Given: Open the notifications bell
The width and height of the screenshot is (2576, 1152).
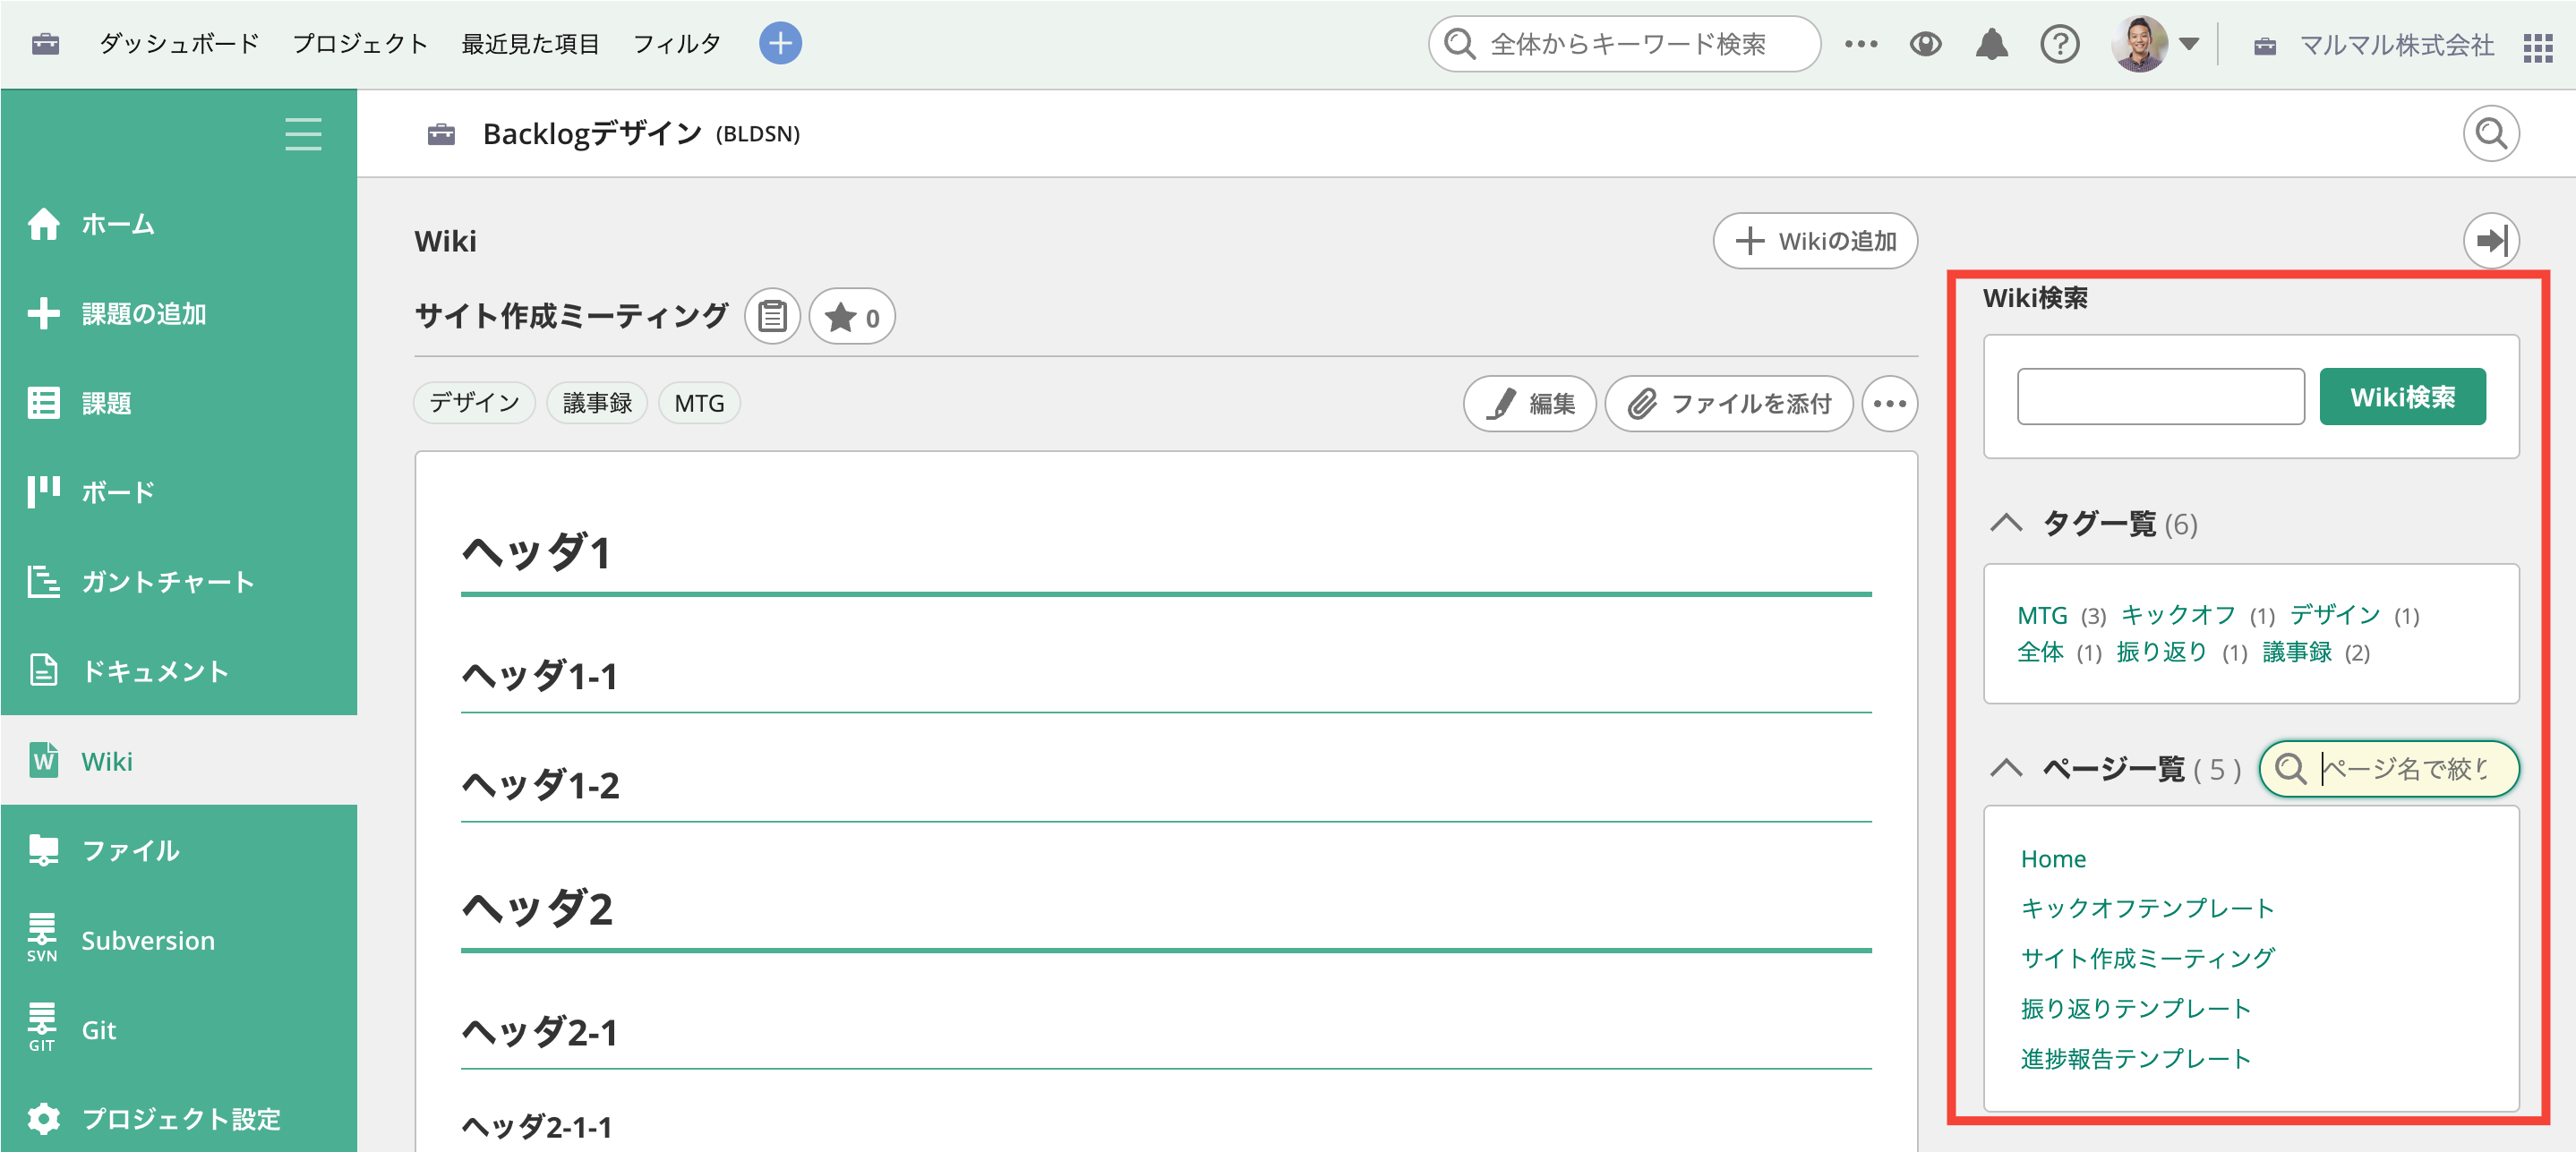Looking at the screenshot, I should click(1991, 44).
